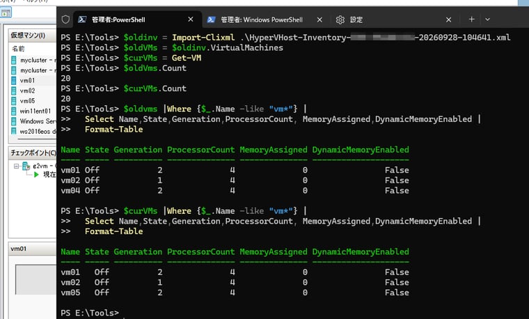Click the 名前 column header in Hyper-V Manager
The width and height of the screenshot is (529, 319).
point(18,49)
